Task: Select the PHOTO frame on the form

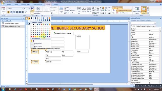Action: [x=83, y=42]
